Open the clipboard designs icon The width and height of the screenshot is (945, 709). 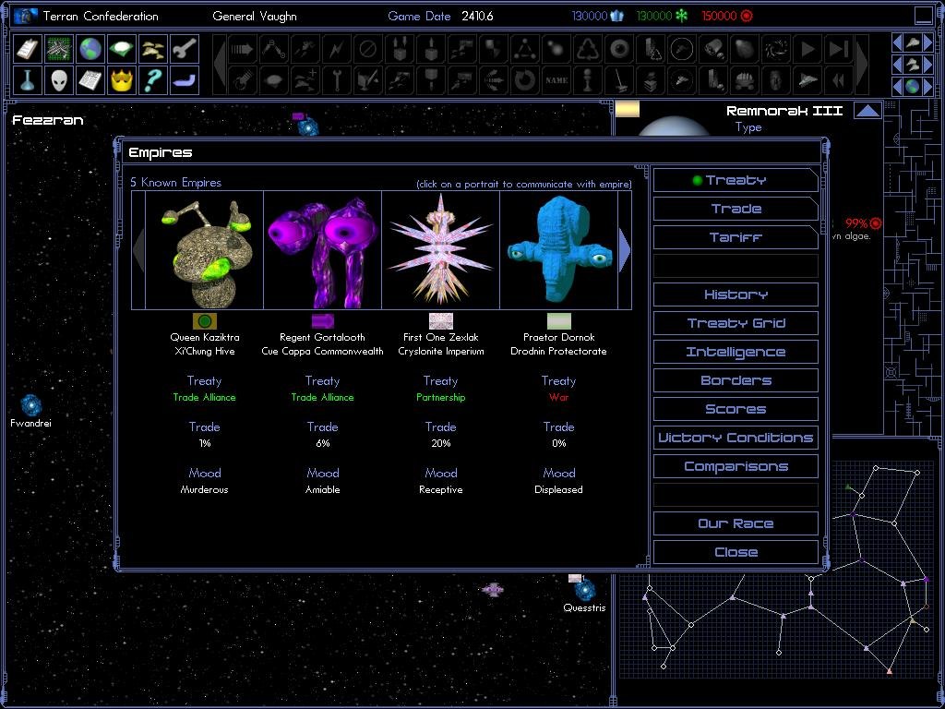(29, 49)
